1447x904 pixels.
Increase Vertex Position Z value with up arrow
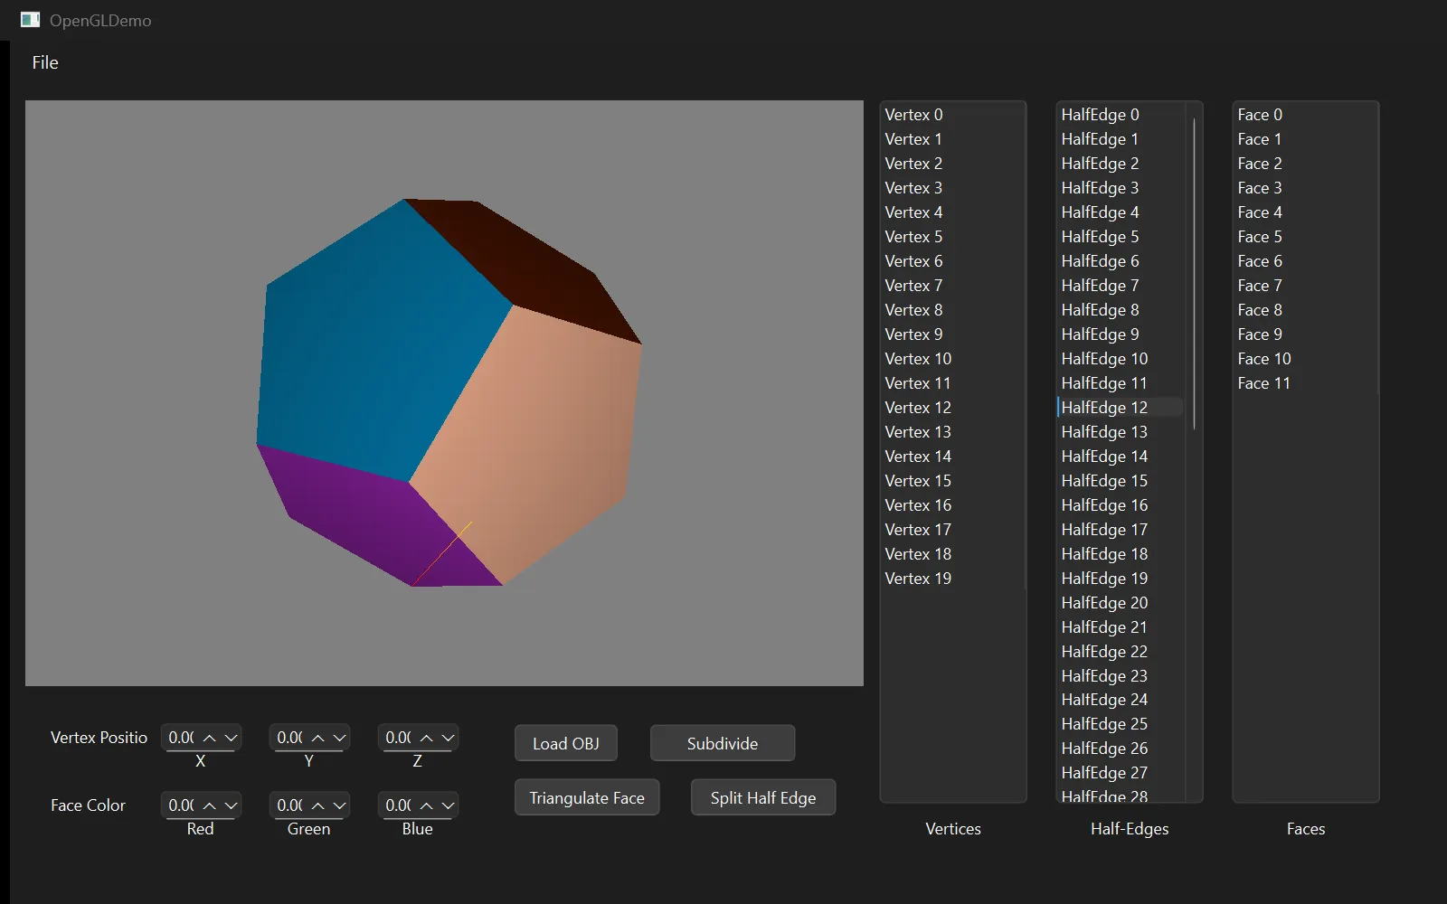coord(427,738)
